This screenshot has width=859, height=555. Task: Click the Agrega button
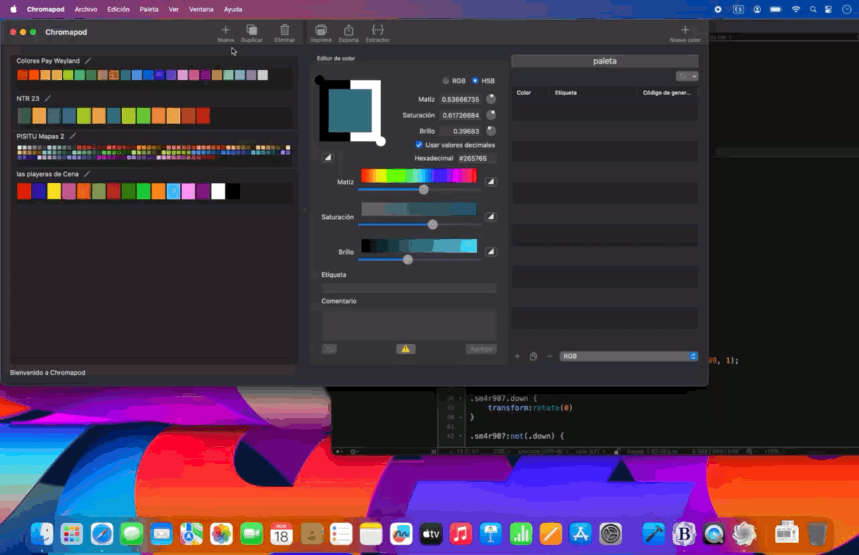pyautogui.click(x=481, y=349)
